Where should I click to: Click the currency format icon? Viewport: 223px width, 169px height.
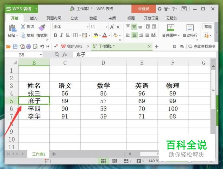pos(206,35)
